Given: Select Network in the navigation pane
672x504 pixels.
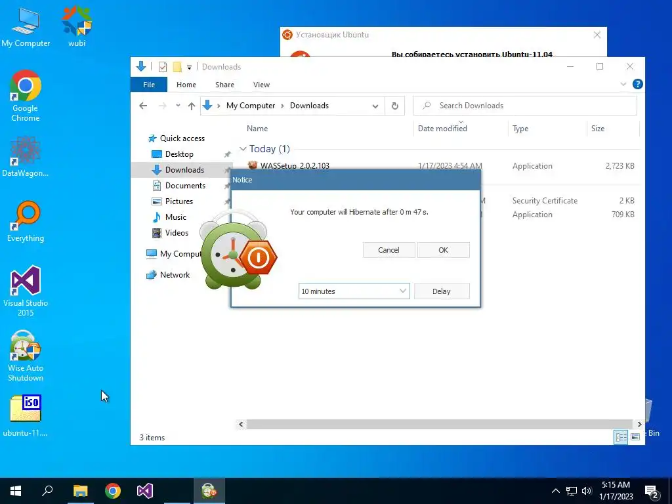Looking at the screenshot, I should [x=175, y=275].
